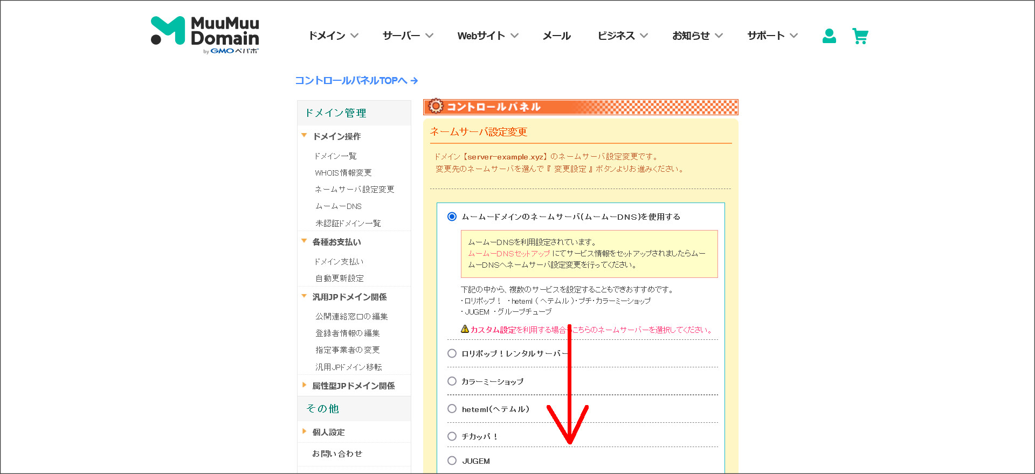Open WHOIS情報変更 in sidebar
The height and width of the screenshot is (474, 1035).
(343, 172)
